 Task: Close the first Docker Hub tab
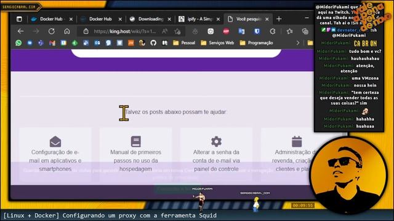click(x=71, y=19)
